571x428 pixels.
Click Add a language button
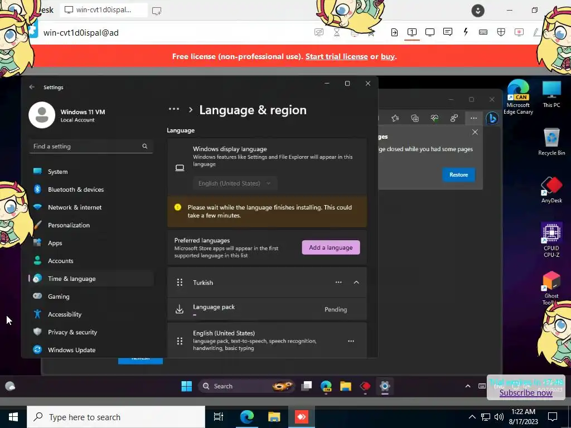coord(331,247)
